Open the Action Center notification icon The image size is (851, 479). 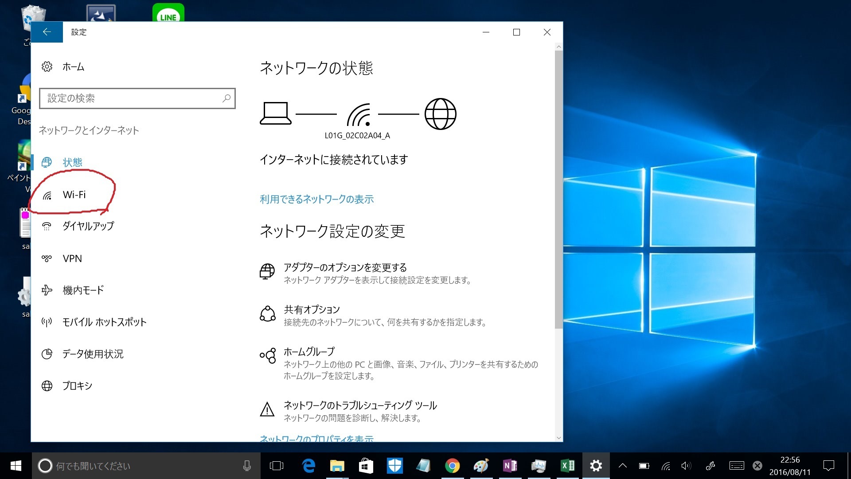[x=829, y=466]
